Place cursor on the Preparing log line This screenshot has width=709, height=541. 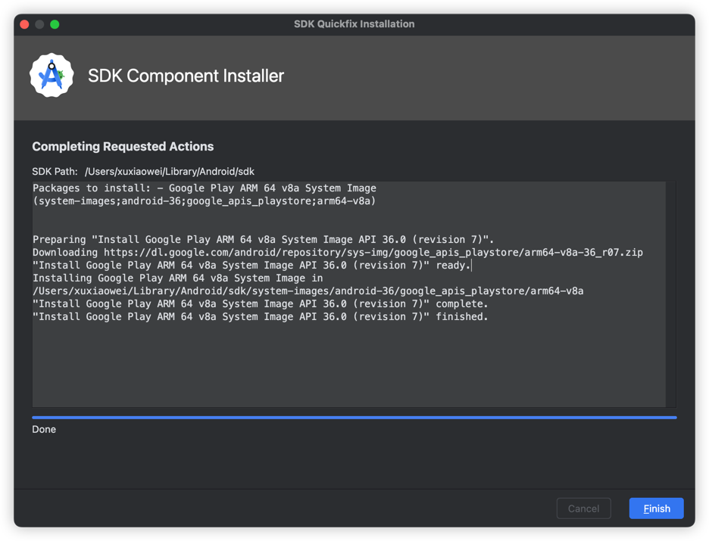(263, 240)
